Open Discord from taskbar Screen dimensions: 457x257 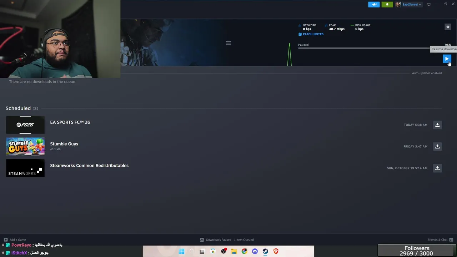pos(255,251)
